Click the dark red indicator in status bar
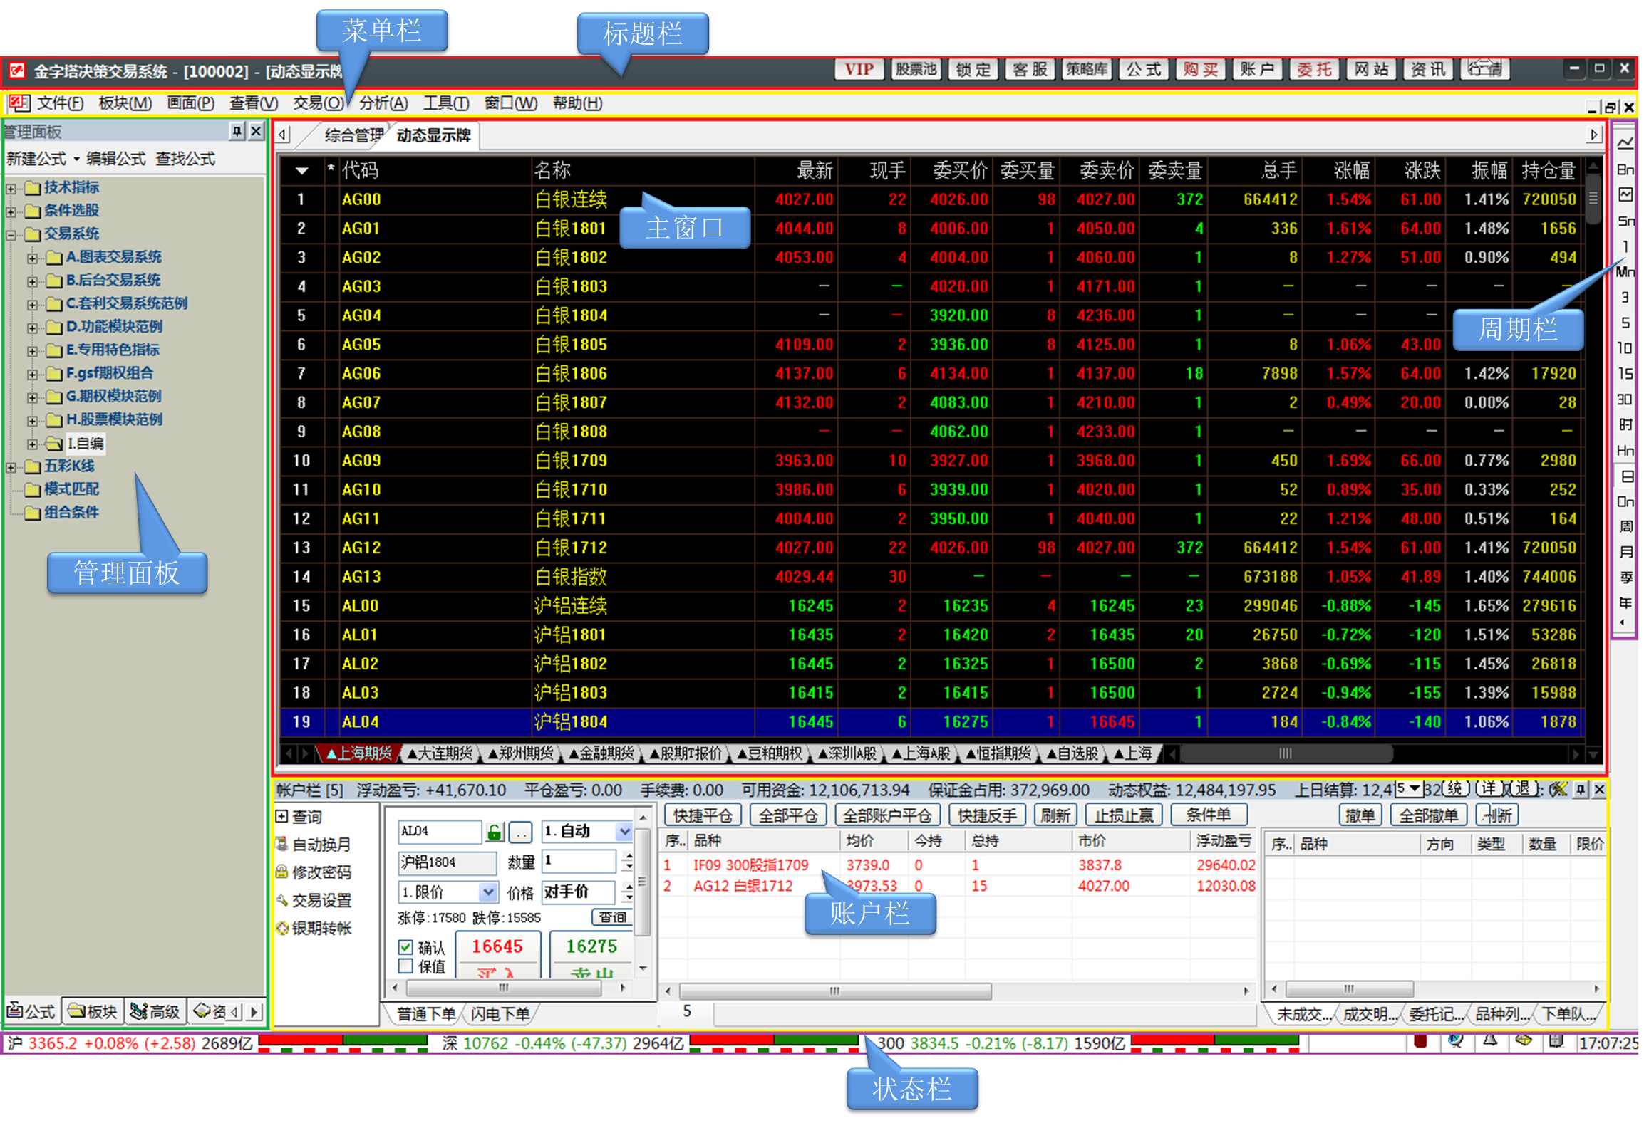Viewport: 1644px width, 1128px height. [1420, 1041]
